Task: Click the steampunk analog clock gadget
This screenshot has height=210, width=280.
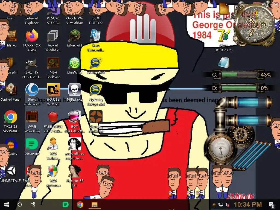Action: point(255,25)
